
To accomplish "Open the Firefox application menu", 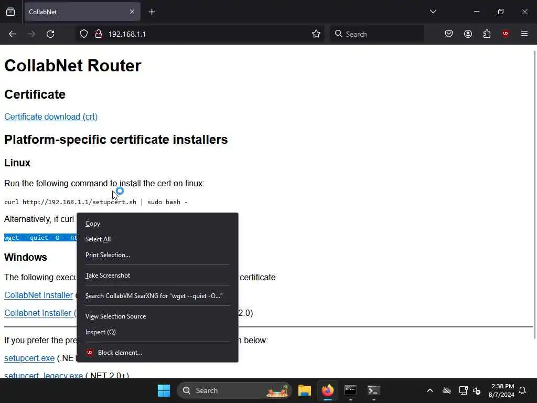I will 524,34.
